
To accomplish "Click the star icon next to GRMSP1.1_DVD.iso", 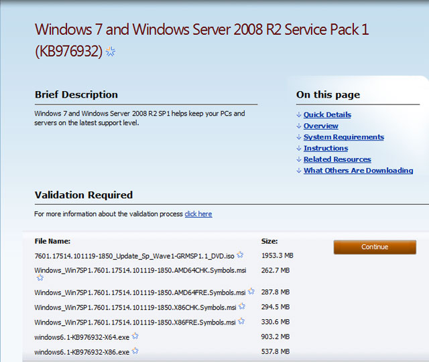I will click(x=240, y=255).
